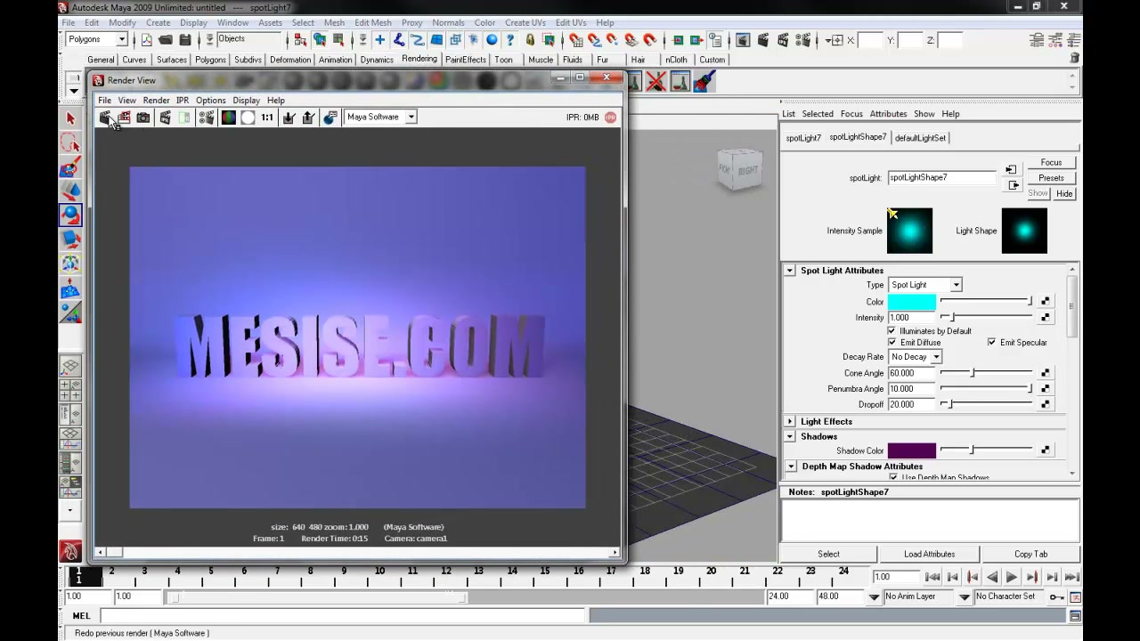Click the cyan Color swatch
Viewport: 1140px width, 641px height.
tap(912, 302)
